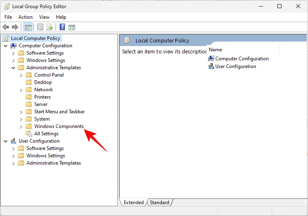Viewport: 308px width, 216px height.
Task: Click the Forward arrow toolbar icon
Action: tap(15, 27)
